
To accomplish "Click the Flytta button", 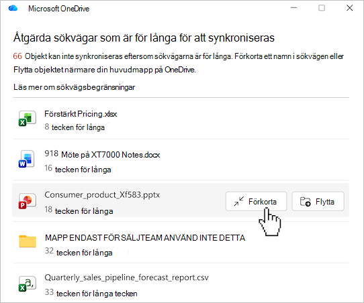I will click(318, 201).
